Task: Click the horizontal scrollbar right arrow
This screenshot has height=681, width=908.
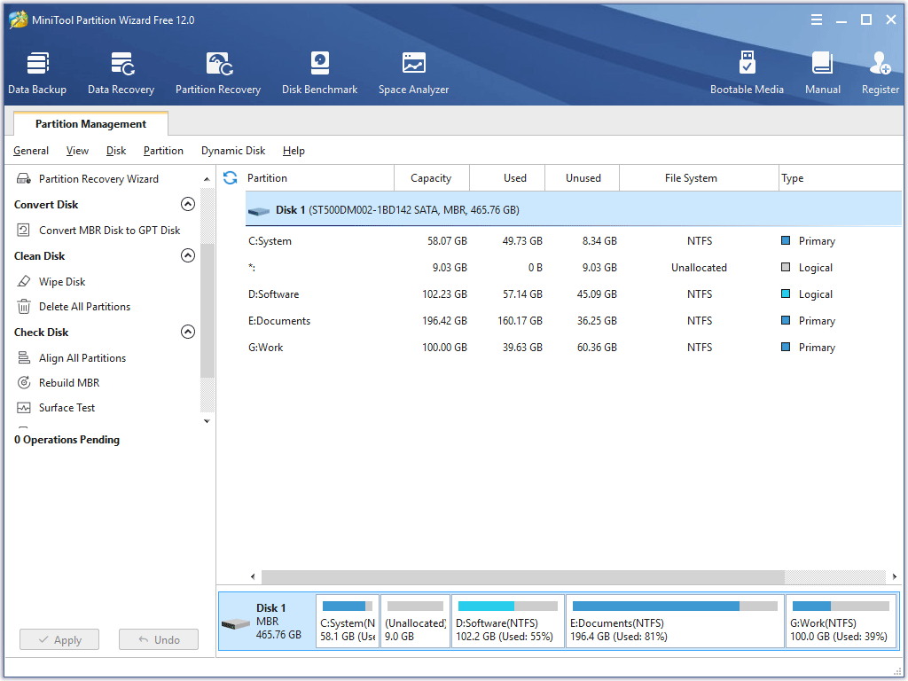Action: click(x=894, y=576)
